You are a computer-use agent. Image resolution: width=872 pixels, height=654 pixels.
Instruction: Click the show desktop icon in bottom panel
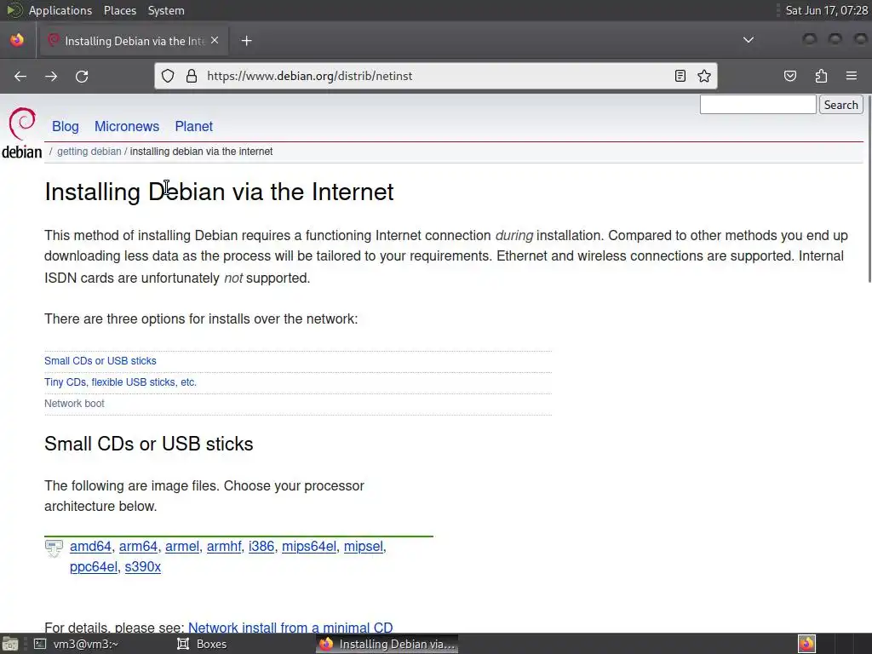point(9,644)
